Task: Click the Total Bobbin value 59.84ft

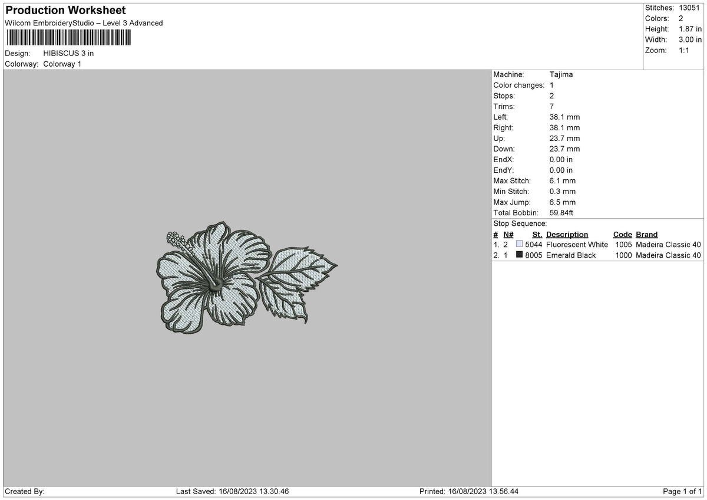Action: point(561,212)
